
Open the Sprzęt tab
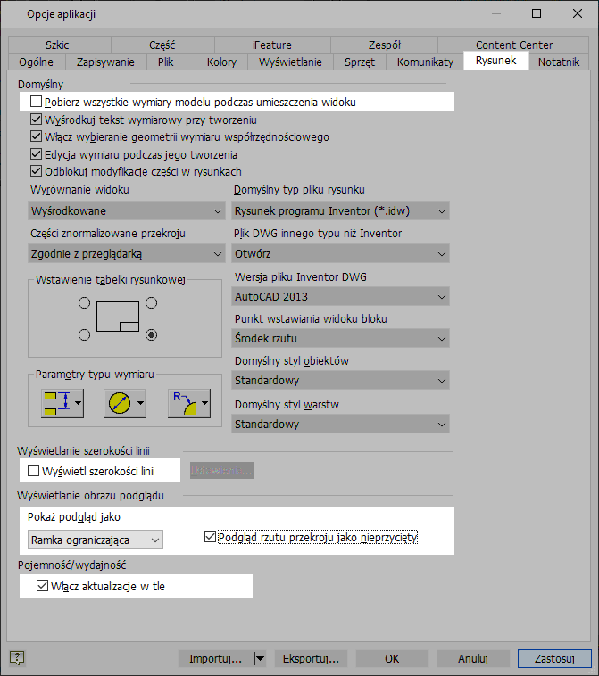[360, 62]
